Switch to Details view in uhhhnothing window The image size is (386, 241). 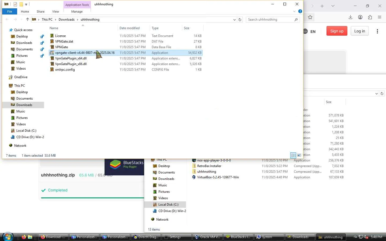(294, 155)
